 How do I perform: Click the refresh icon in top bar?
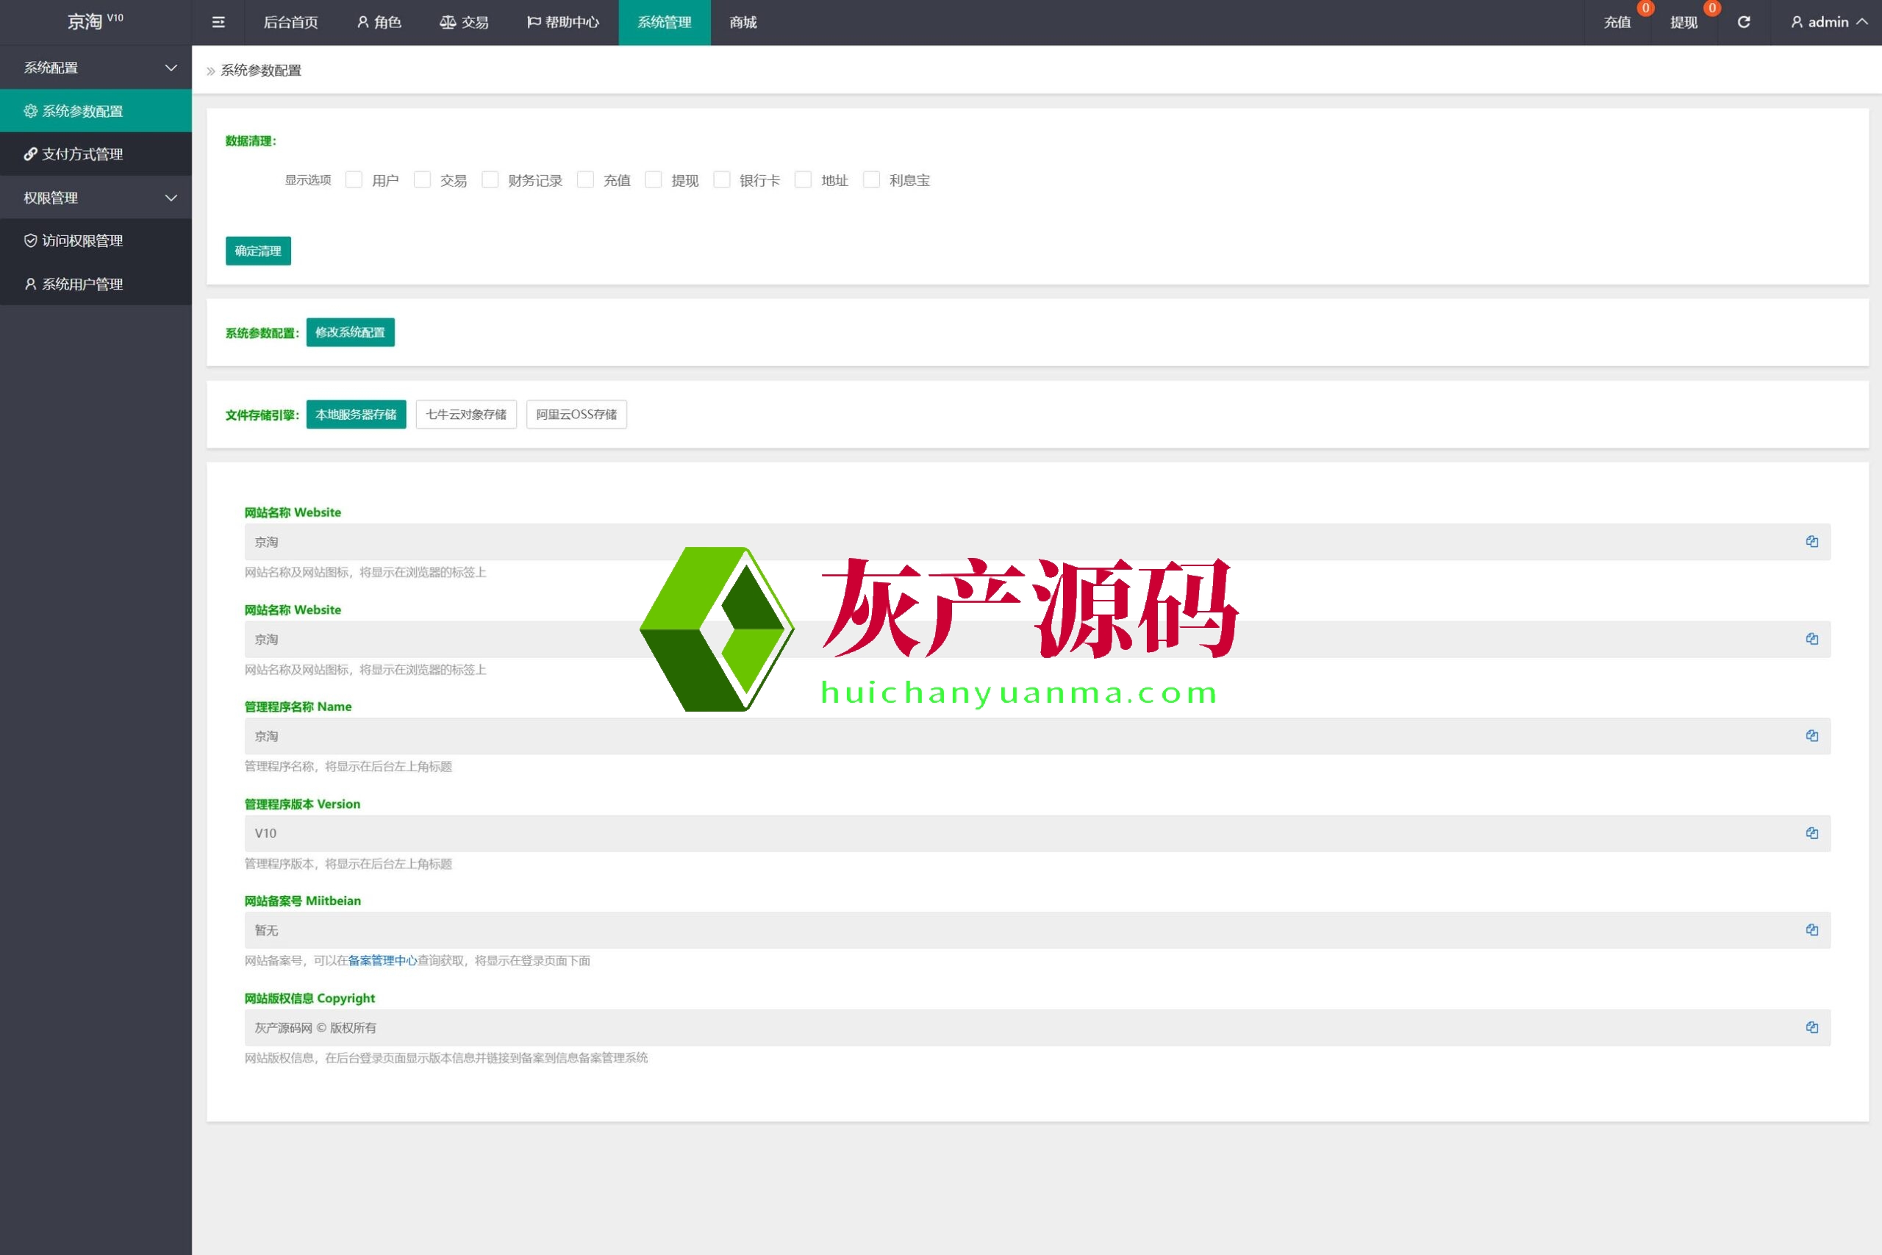point(1744,22)
